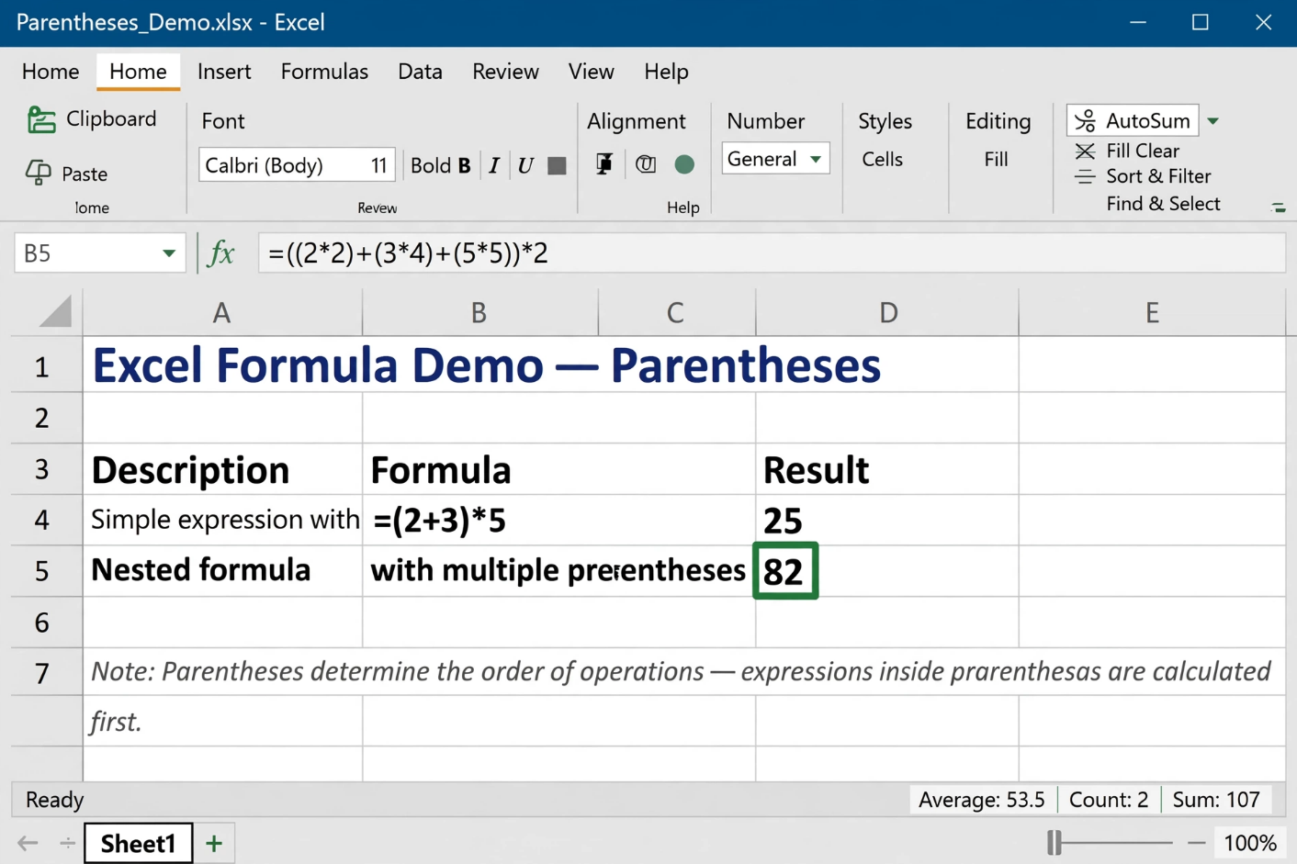Click the AutoSum button label
1297x864 pixels.
pos(1147,120)
